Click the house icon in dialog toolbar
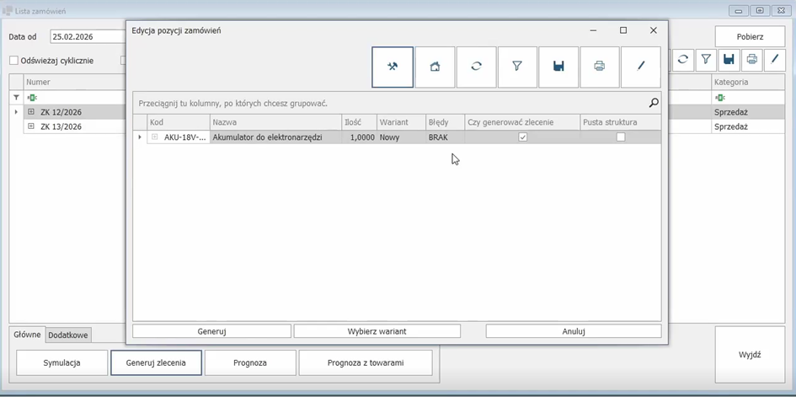Viewport: 796px width, 397px height. tap(435, 67)
